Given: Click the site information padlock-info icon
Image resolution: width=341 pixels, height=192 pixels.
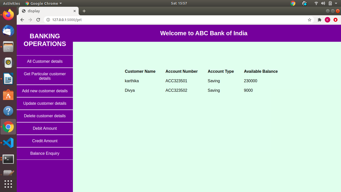Looking at the screenshot, I should [x=48, y=19].
